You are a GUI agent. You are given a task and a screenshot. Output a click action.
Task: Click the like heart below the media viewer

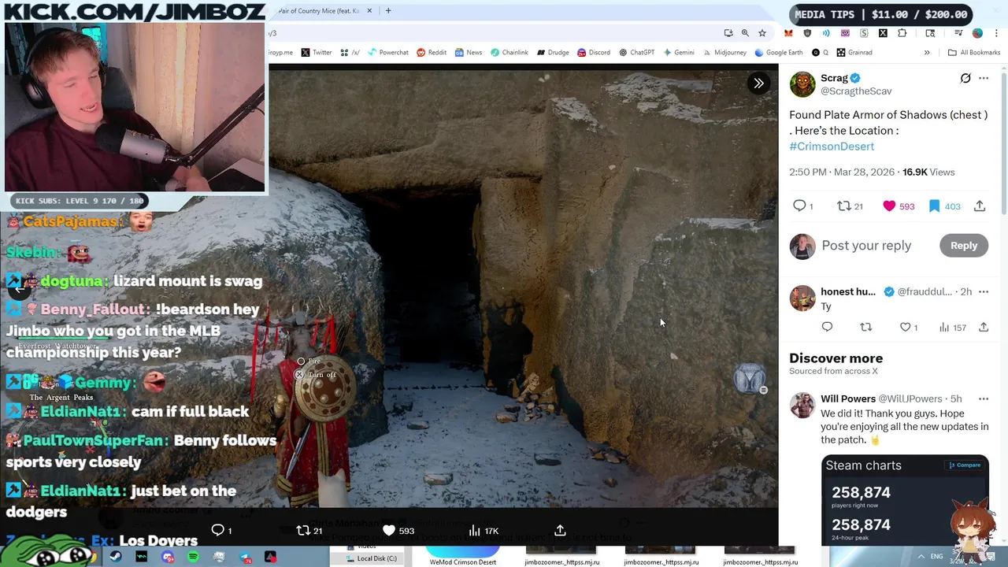click(x=388, y=530)
